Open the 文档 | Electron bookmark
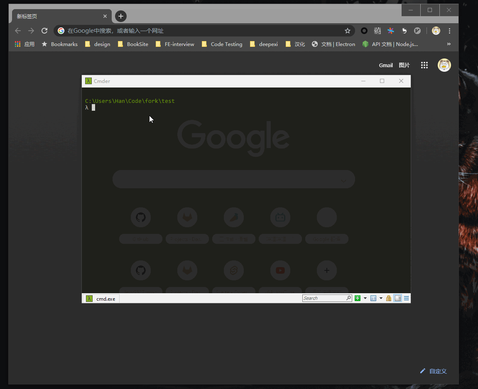Screen dimensions: 478x389 click(333, 44)
